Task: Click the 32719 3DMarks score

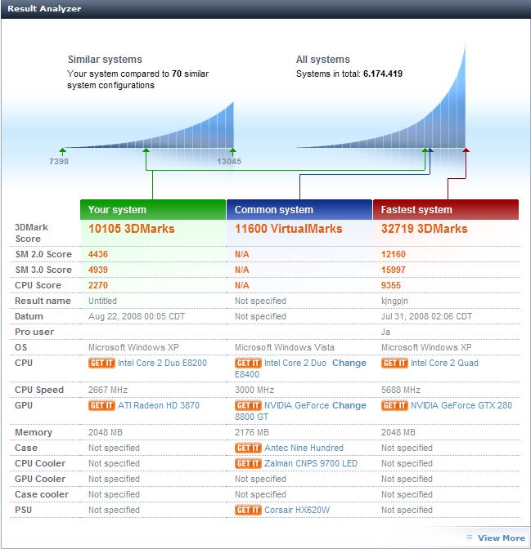Action: 424,229
